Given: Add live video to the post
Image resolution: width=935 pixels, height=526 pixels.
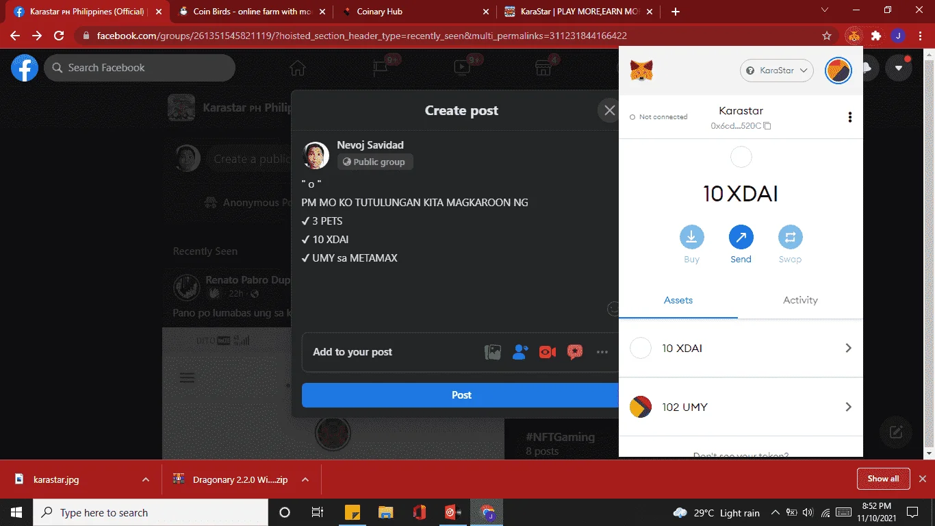Looking at the screenshot, I should tap(548, 352).
